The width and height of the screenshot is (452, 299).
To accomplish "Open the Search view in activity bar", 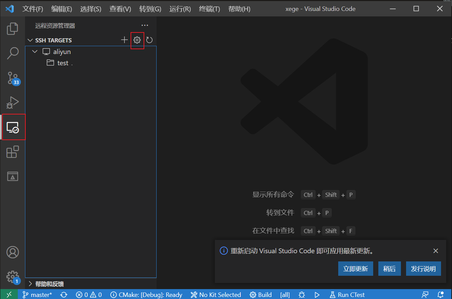I will pyautogui.click(x=13, y=53).
